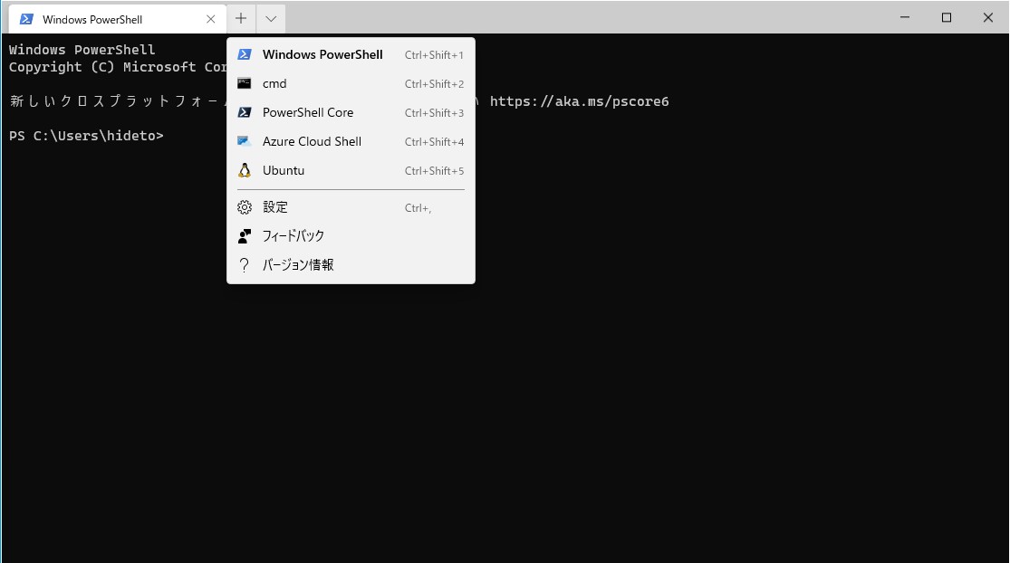Click the plus button to open new tab
The image size is (1010, 563).
241,18
